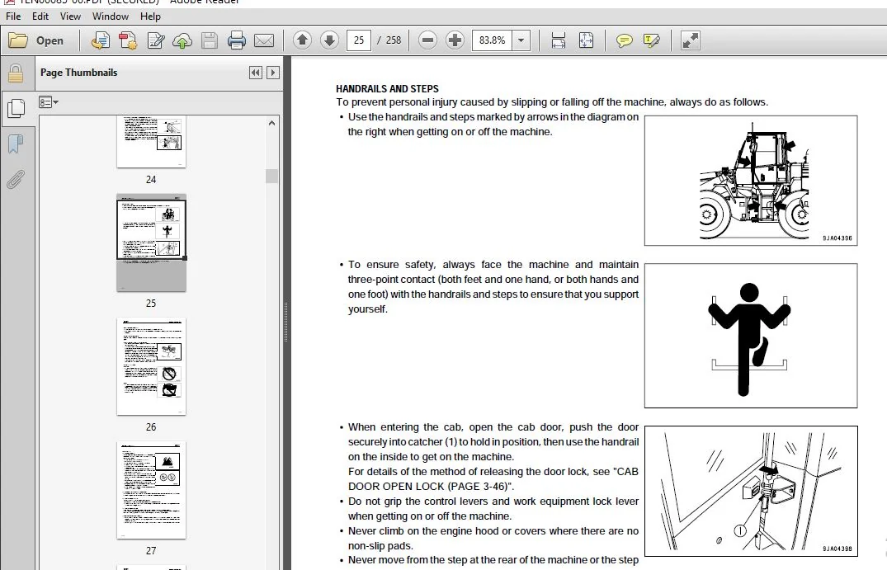Open the Bookmarks panel icon
Viewport: 887px width, 570px height.
[x=16, y=144]
